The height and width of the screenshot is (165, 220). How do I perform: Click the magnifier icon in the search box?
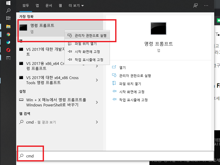(x=21, y=156)
